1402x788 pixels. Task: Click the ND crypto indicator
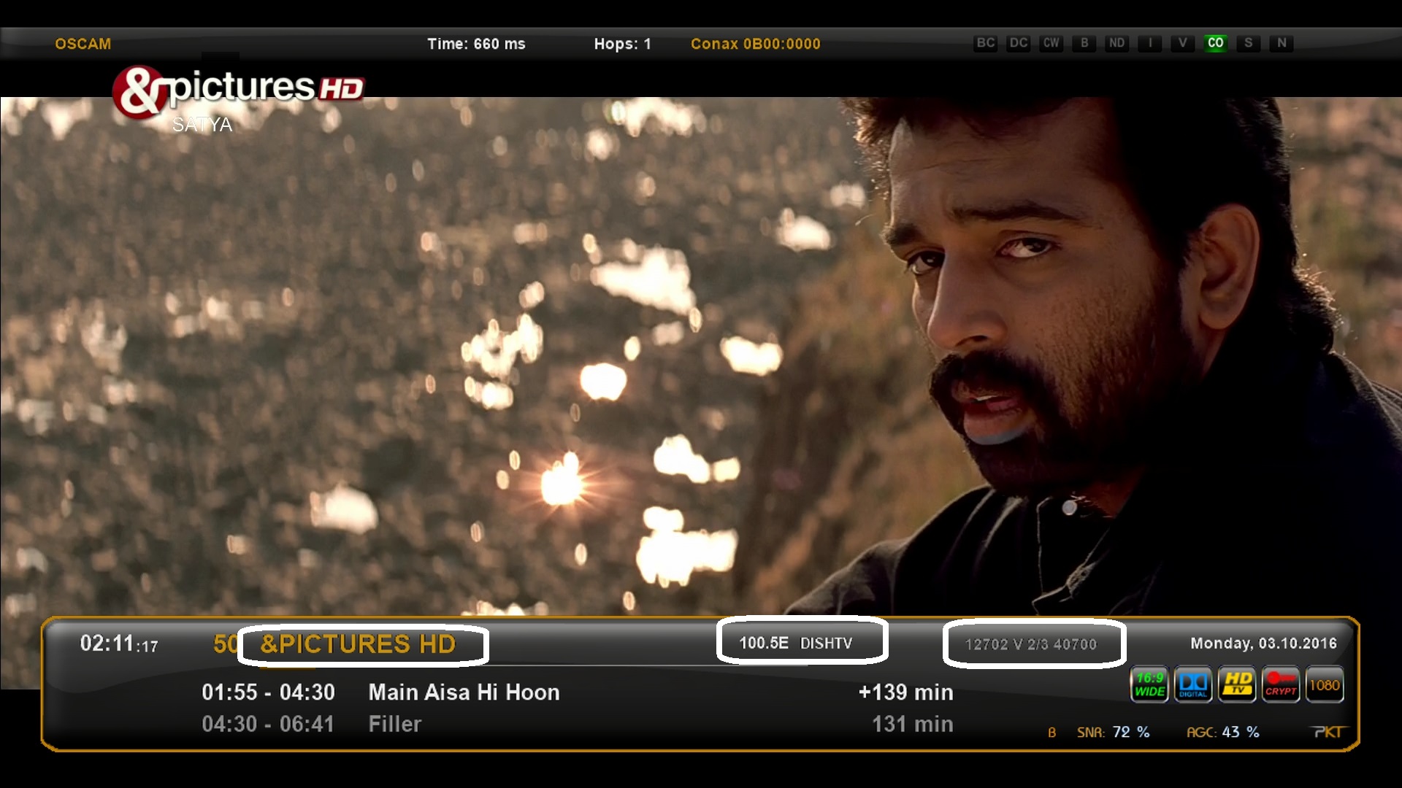click(x=1117, y=43)
